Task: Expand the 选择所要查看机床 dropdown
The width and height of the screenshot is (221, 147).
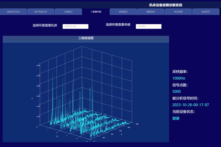Action: coord(75,27)
